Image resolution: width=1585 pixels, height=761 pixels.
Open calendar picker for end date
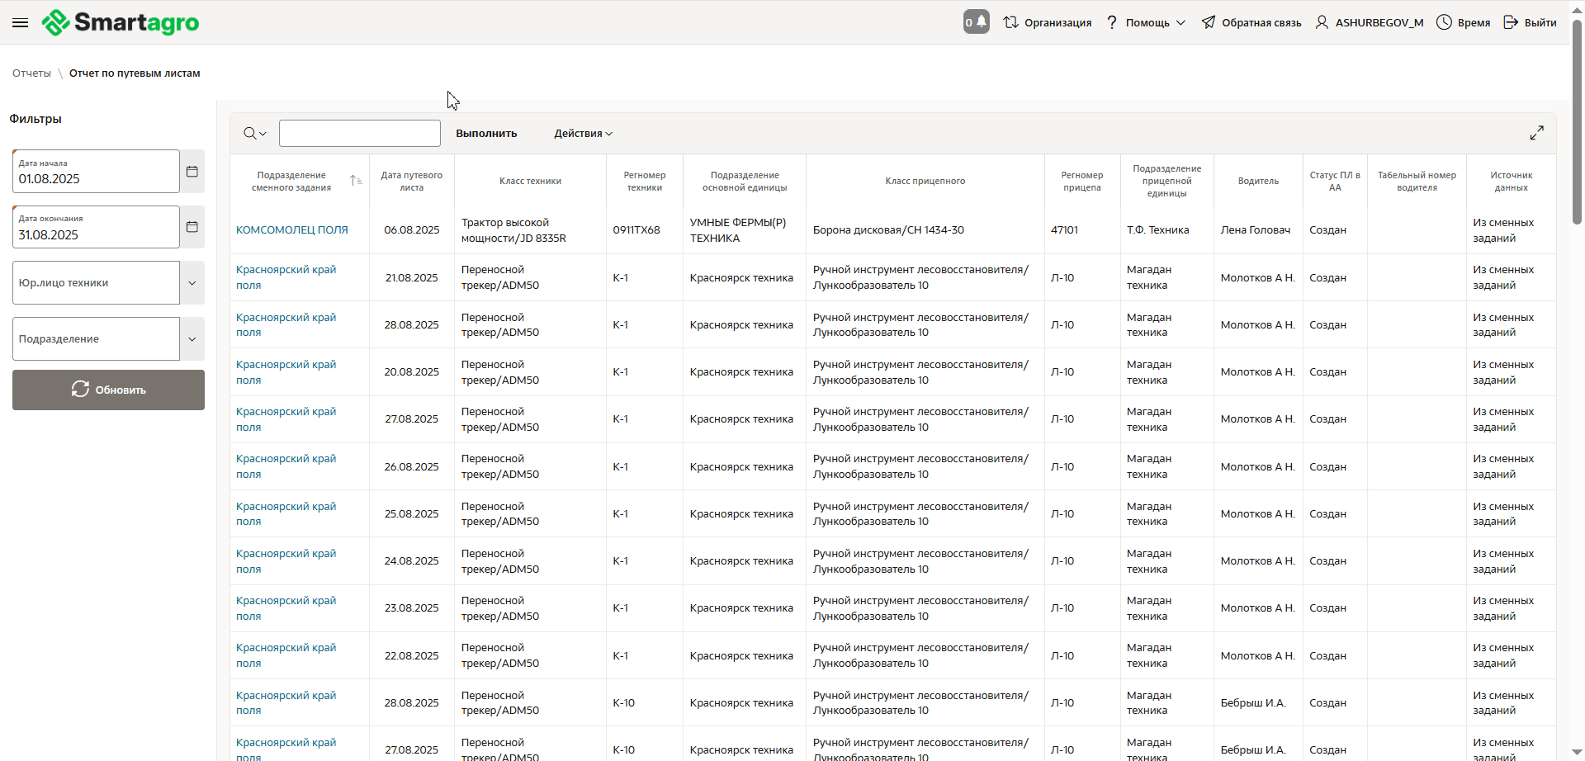[192, 227]
